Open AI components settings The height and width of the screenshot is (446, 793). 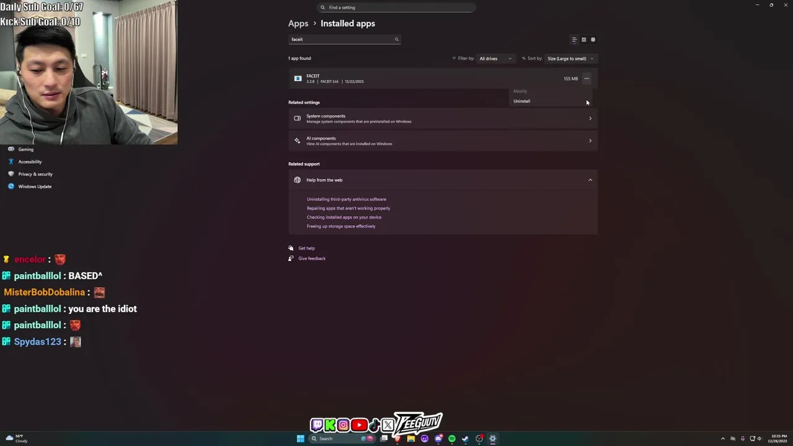click(443, 141)
